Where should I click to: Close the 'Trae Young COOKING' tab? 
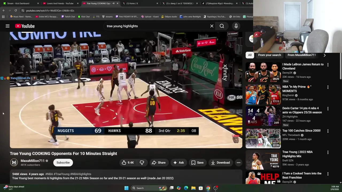click(117, 3)
